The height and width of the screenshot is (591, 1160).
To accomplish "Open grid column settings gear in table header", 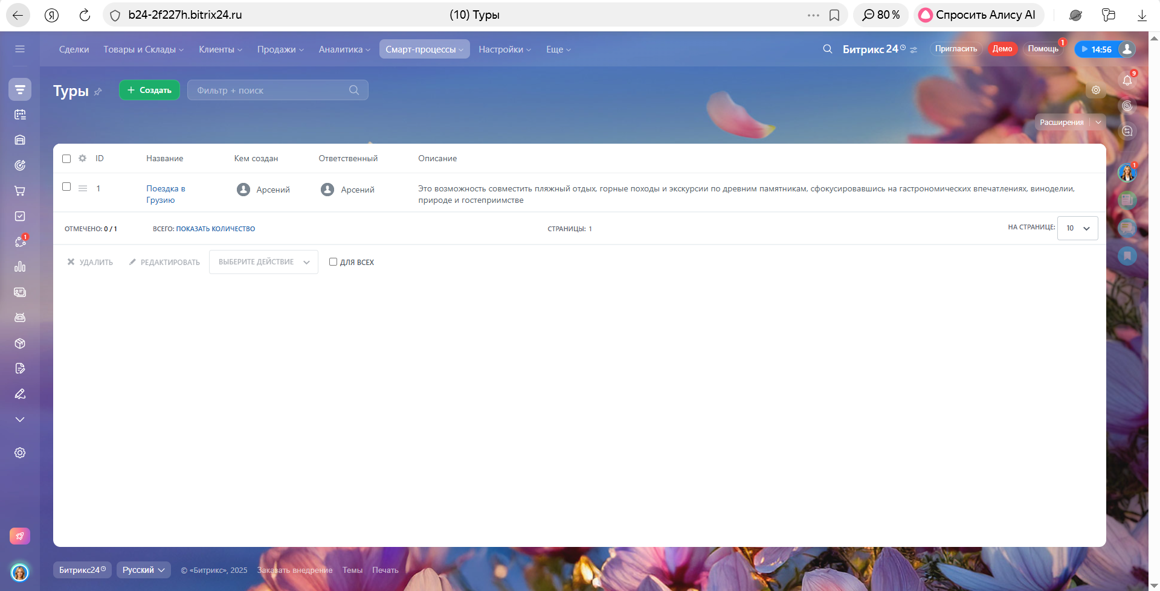I will point(83,158).
